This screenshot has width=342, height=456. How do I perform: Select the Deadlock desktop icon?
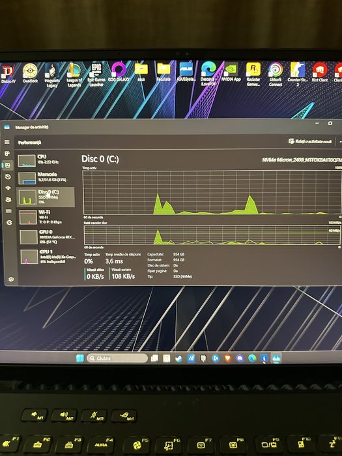click(30, 73)
